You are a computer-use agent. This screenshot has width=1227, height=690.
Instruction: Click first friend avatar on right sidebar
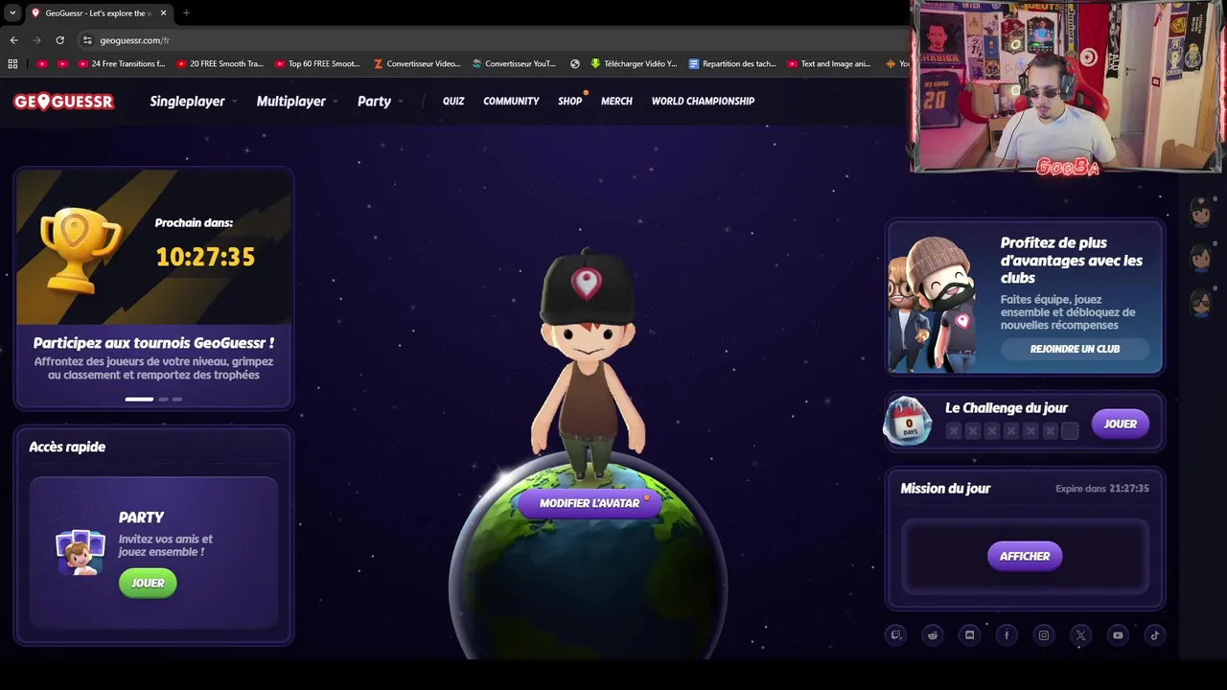click(1201, 212)
